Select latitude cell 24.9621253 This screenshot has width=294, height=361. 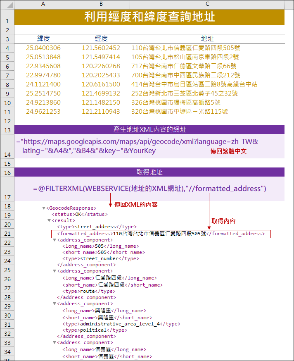click(43, 111)
